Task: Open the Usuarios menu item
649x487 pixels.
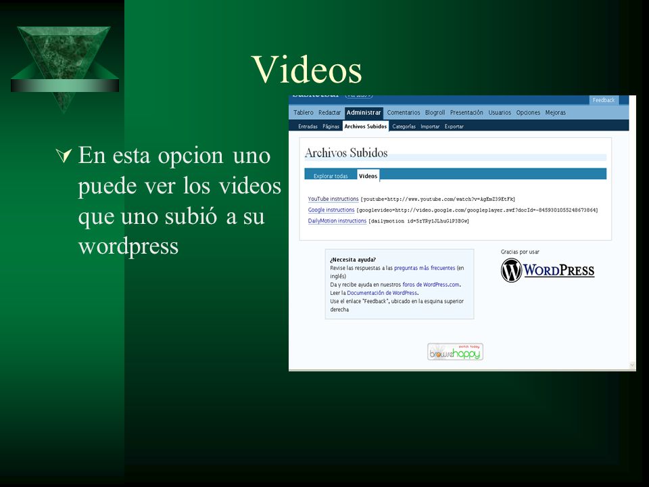Action: click(x=500, y=113)
